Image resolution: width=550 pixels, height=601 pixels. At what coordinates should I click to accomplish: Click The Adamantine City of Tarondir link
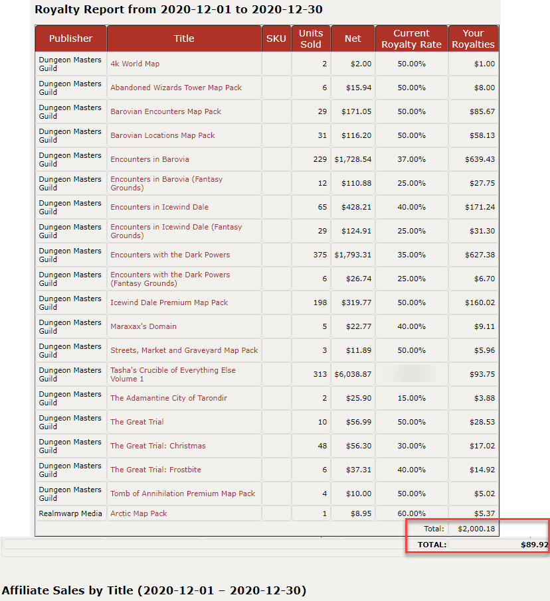click(x=169, y=398)
